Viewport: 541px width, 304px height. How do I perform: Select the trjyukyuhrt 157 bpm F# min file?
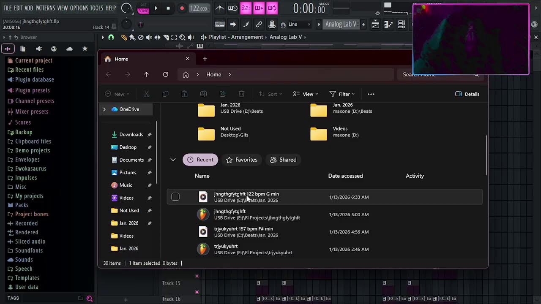[324, 232]
